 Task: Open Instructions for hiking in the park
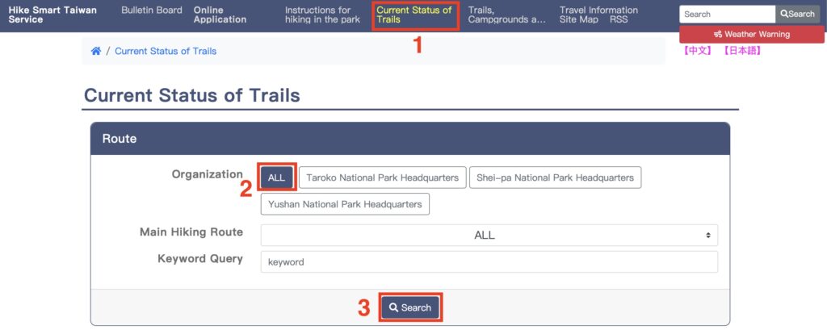(322, 15)
